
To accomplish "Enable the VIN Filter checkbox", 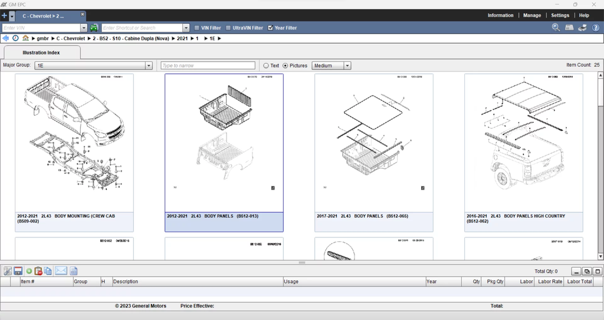I will 197,28.
